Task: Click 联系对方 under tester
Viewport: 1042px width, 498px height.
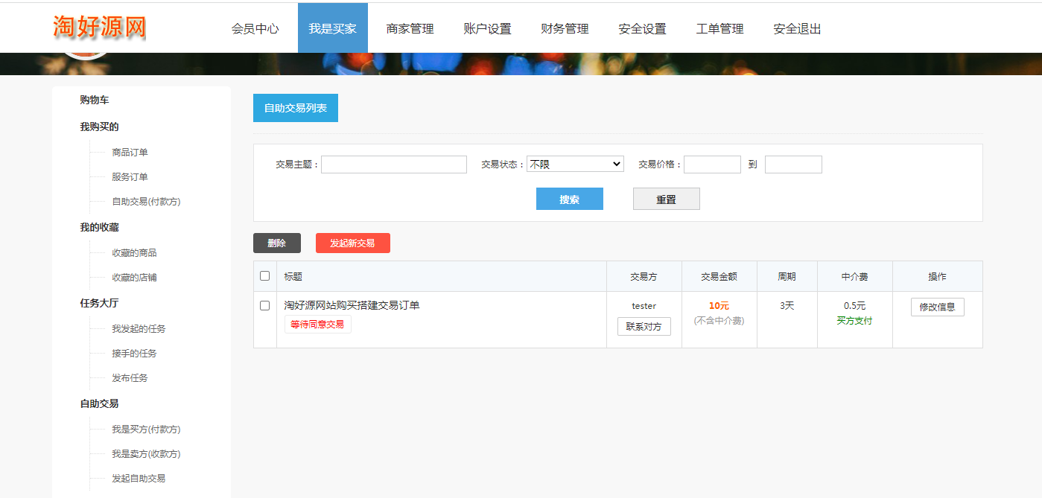Action: click(x=644, y=327)
